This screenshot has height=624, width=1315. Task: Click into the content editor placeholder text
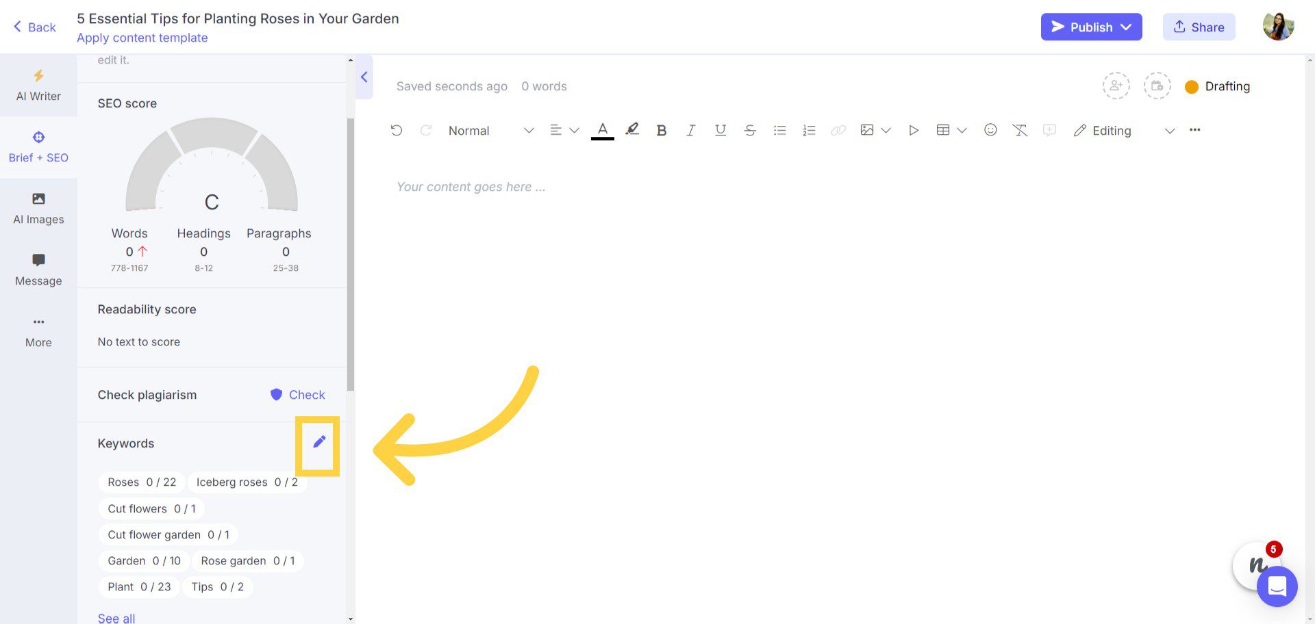click(x=471, y=187)
